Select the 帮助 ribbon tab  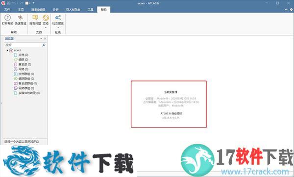click(x=104, y=10)
